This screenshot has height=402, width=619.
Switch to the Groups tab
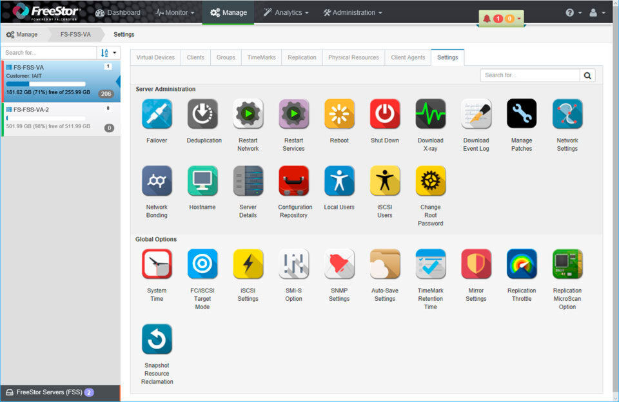tap(226, 57)
